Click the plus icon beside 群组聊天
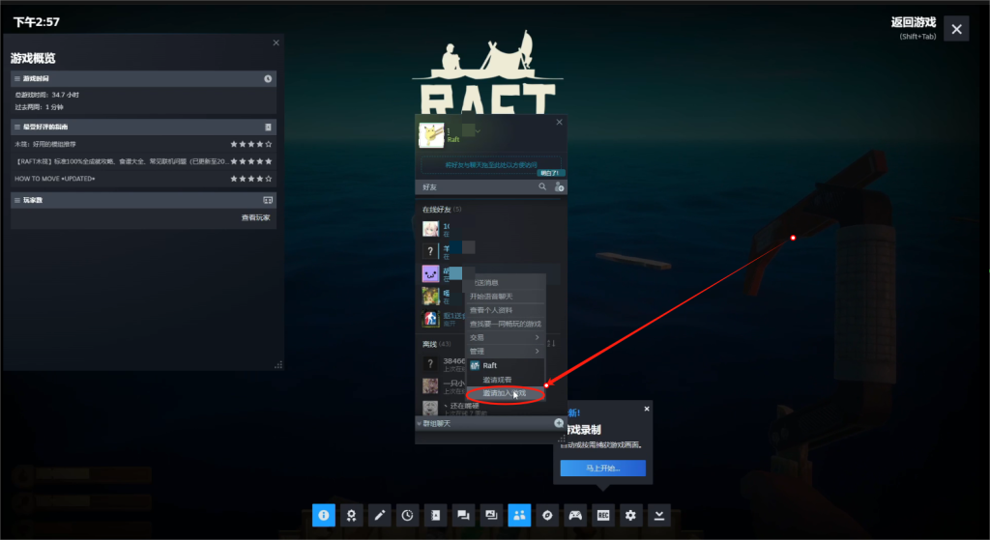The image size is (990, 540). (559, 423)
